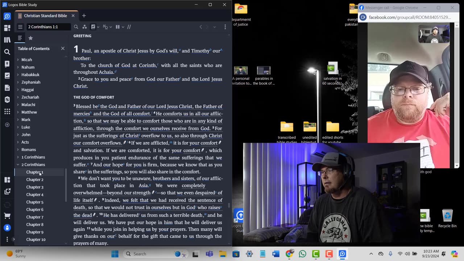This screenshot has height=261, width=464.
Task: Open the Library icon in left sidebar
Action: [x=7, y=40]
